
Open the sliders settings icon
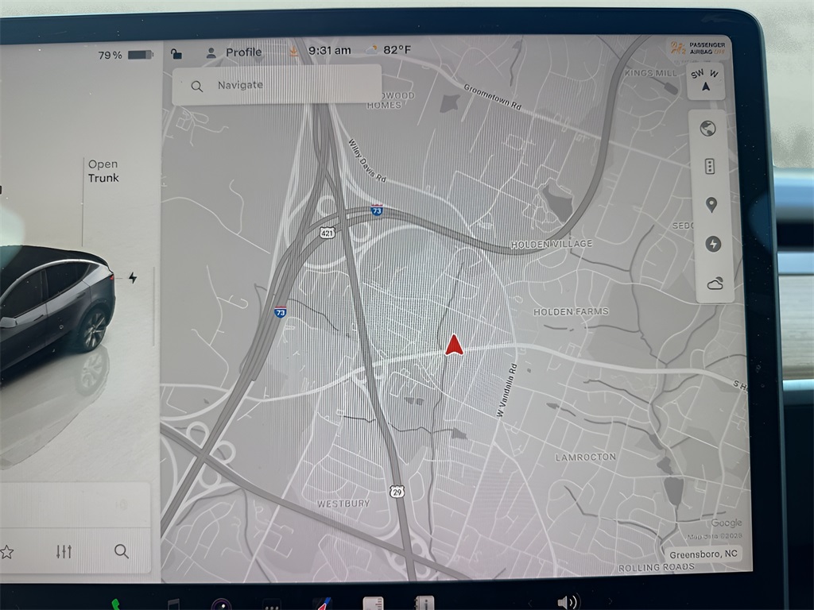pyautogui.click(x=64, y=551)
